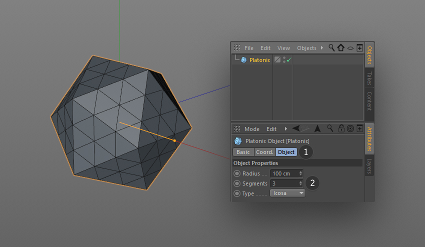Click the lock element icon in Attribute Manager
Screen dimensions: 425x247
pos(341,128)
